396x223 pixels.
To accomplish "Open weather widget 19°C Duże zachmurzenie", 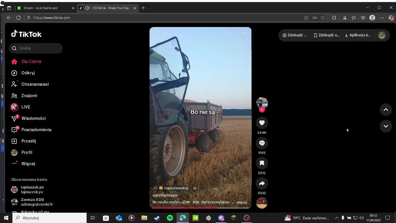I will [307, 218].
